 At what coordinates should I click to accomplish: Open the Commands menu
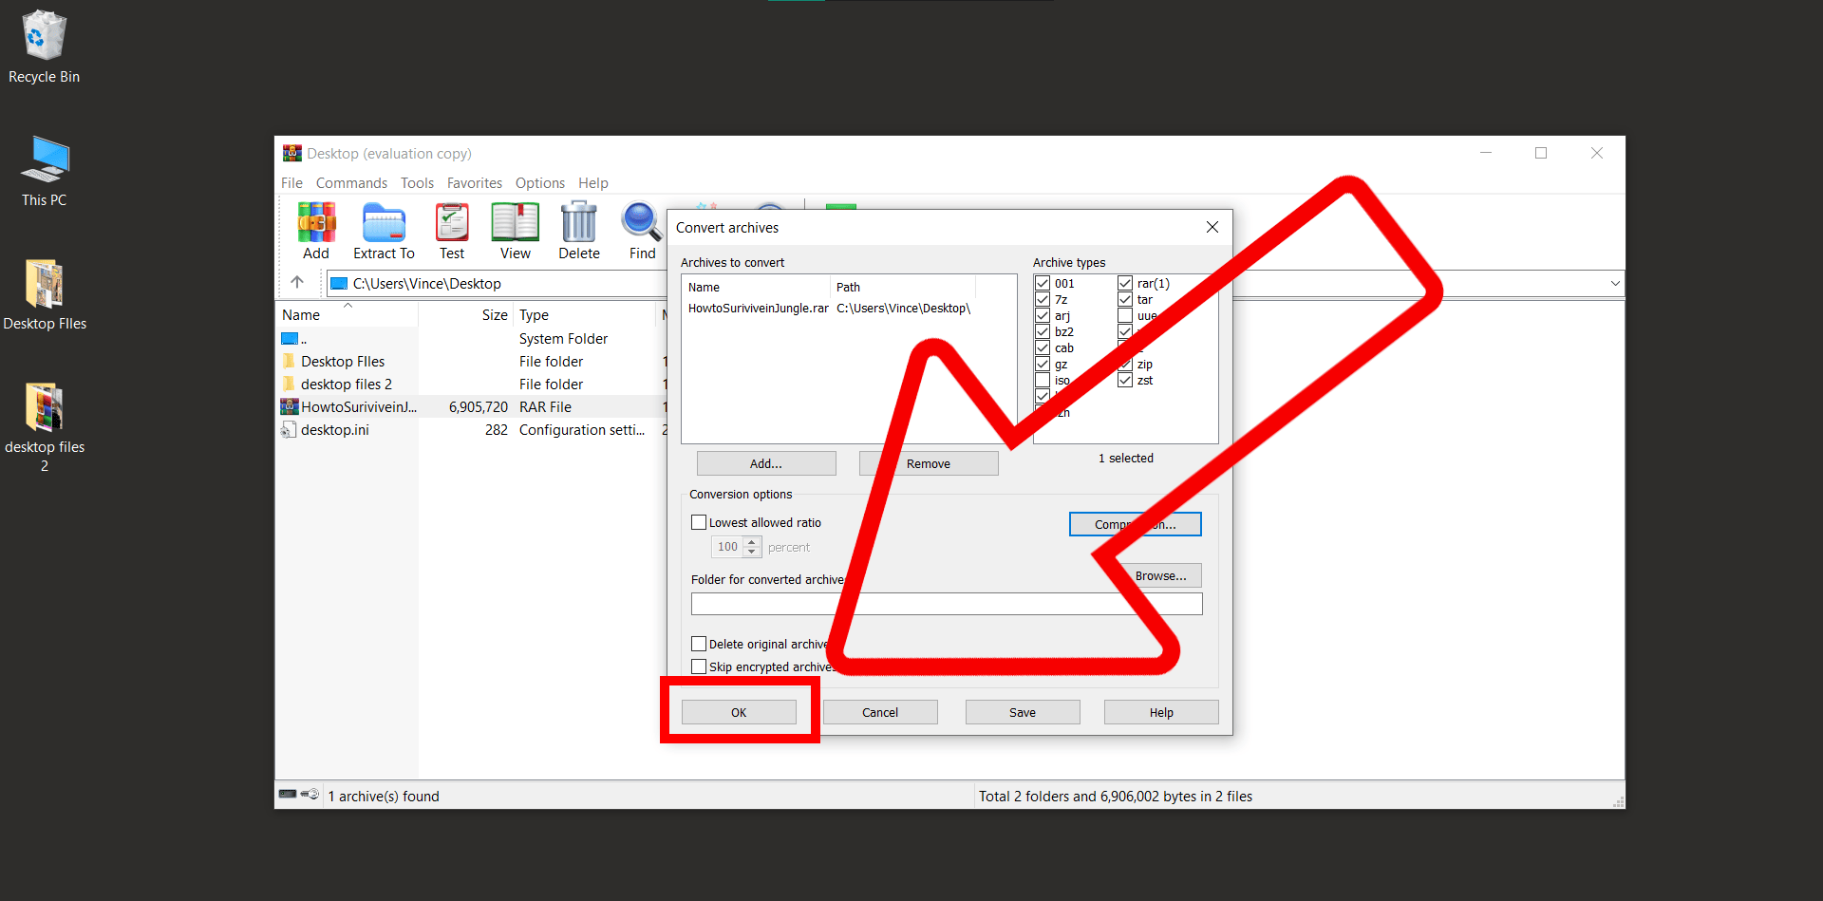(x=351, y=182)
